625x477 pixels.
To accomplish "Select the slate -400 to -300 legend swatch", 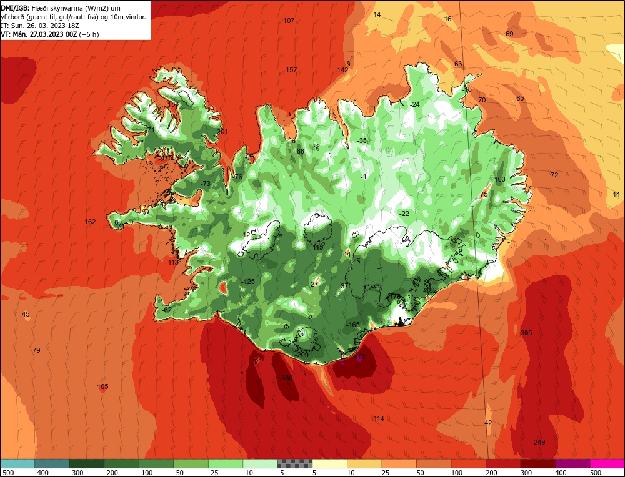I will tap(52, 463).
